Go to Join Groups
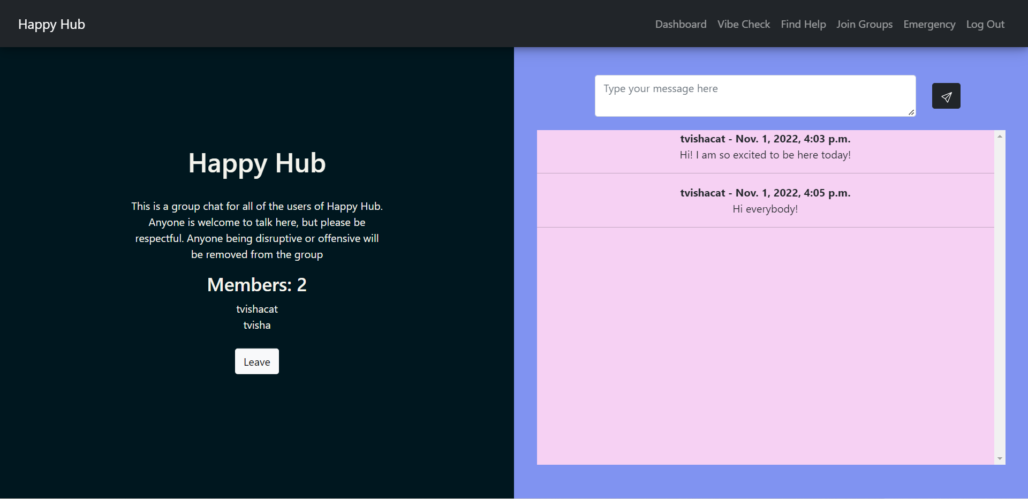The width and height of the screenshot is (1028, 499). pyautogui.click(x=864, y=24)
